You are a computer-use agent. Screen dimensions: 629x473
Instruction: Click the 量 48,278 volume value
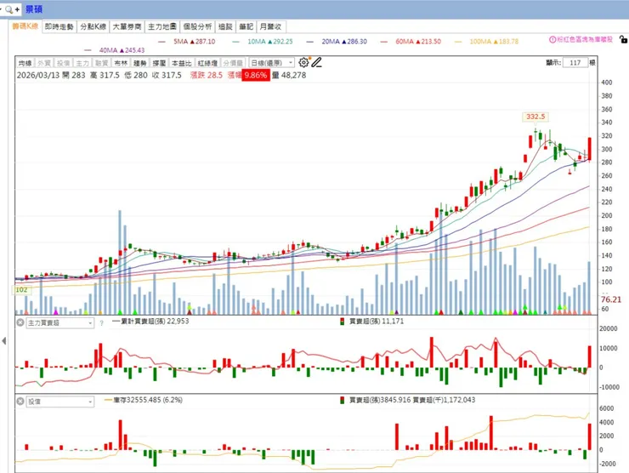(x=289, y=75)
